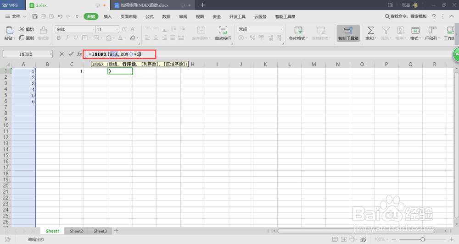This screenshot has width=459, height=244.
Task: Click the Copy (复制) button
Action: click(27, 38)
